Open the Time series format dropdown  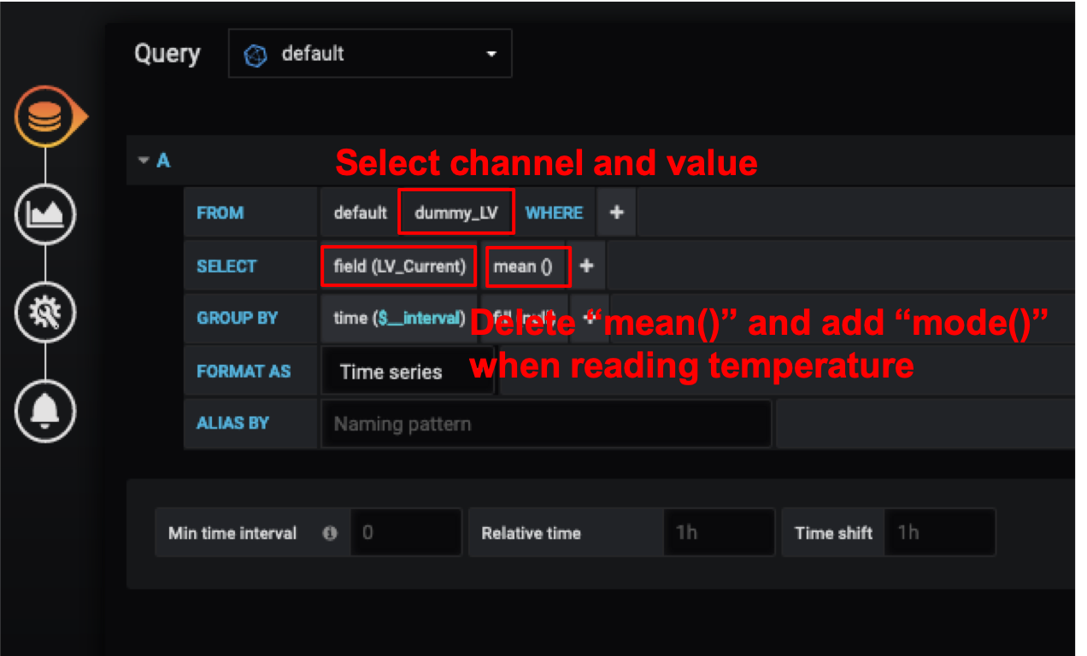pyautogui.click(x=408, y=372)
